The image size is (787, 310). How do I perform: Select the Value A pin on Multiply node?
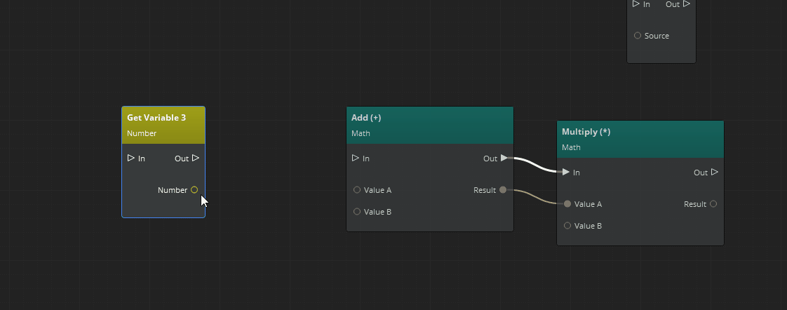[567, 204]
